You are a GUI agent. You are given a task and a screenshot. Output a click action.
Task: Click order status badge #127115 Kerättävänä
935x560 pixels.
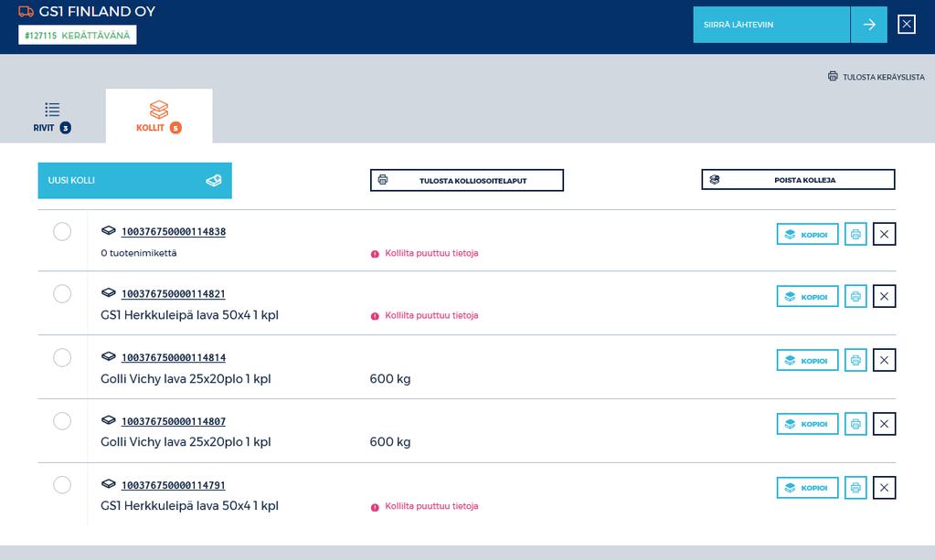(78, 35)
